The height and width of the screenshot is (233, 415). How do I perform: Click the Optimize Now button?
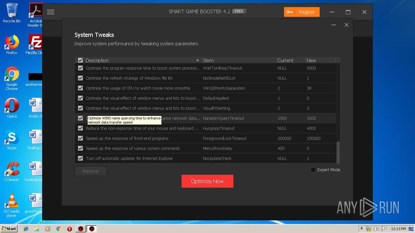tap(207, 181)
